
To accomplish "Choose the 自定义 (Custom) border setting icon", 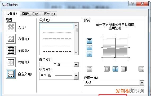I will pyautogui.click(x=11, y=74).
